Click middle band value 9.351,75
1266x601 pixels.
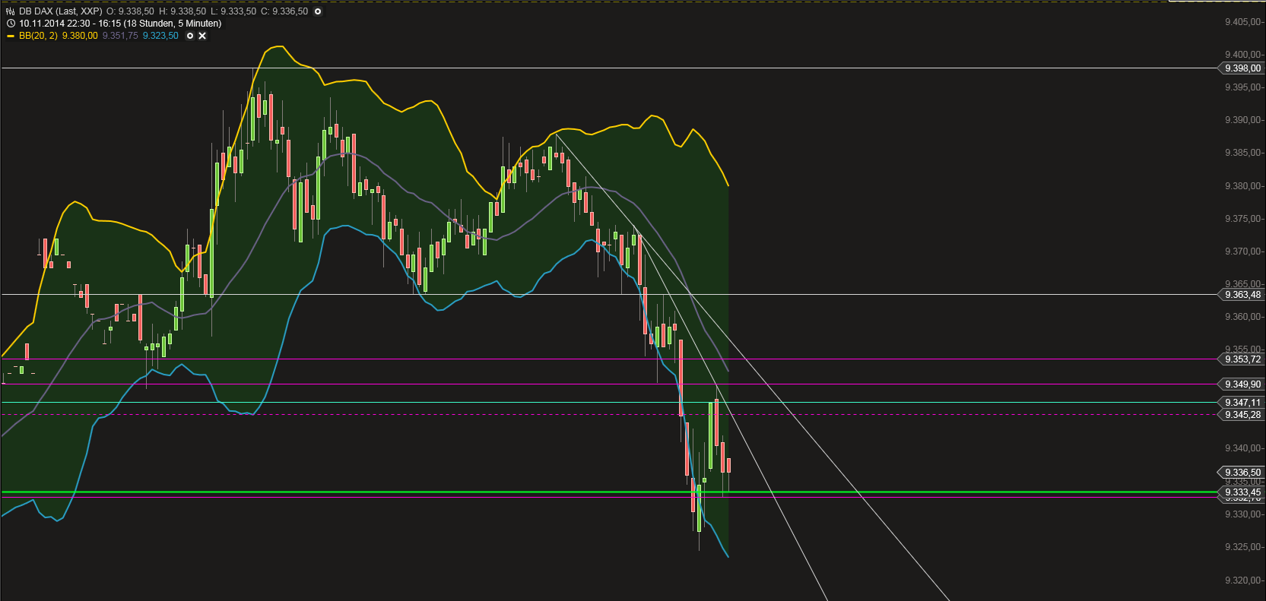pyautogui.click(x=120, y=36)
